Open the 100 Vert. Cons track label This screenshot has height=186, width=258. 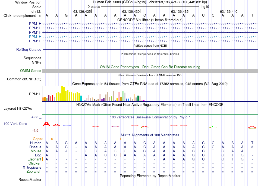click(x=15, y=124)
